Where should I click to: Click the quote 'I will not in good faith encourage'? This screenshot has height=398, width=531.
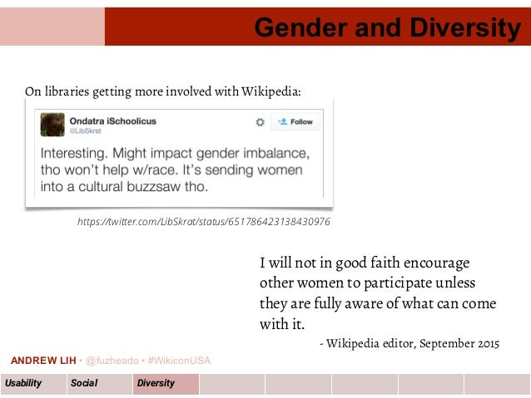click(365, 263)
